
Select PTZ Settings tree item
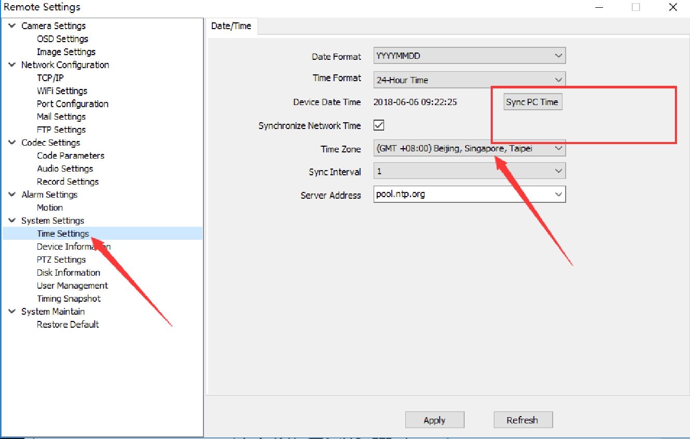(x=61, y=260)
